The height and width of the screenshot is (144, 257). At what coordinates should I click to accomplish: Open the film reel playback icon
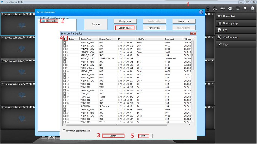coord(230,8)
